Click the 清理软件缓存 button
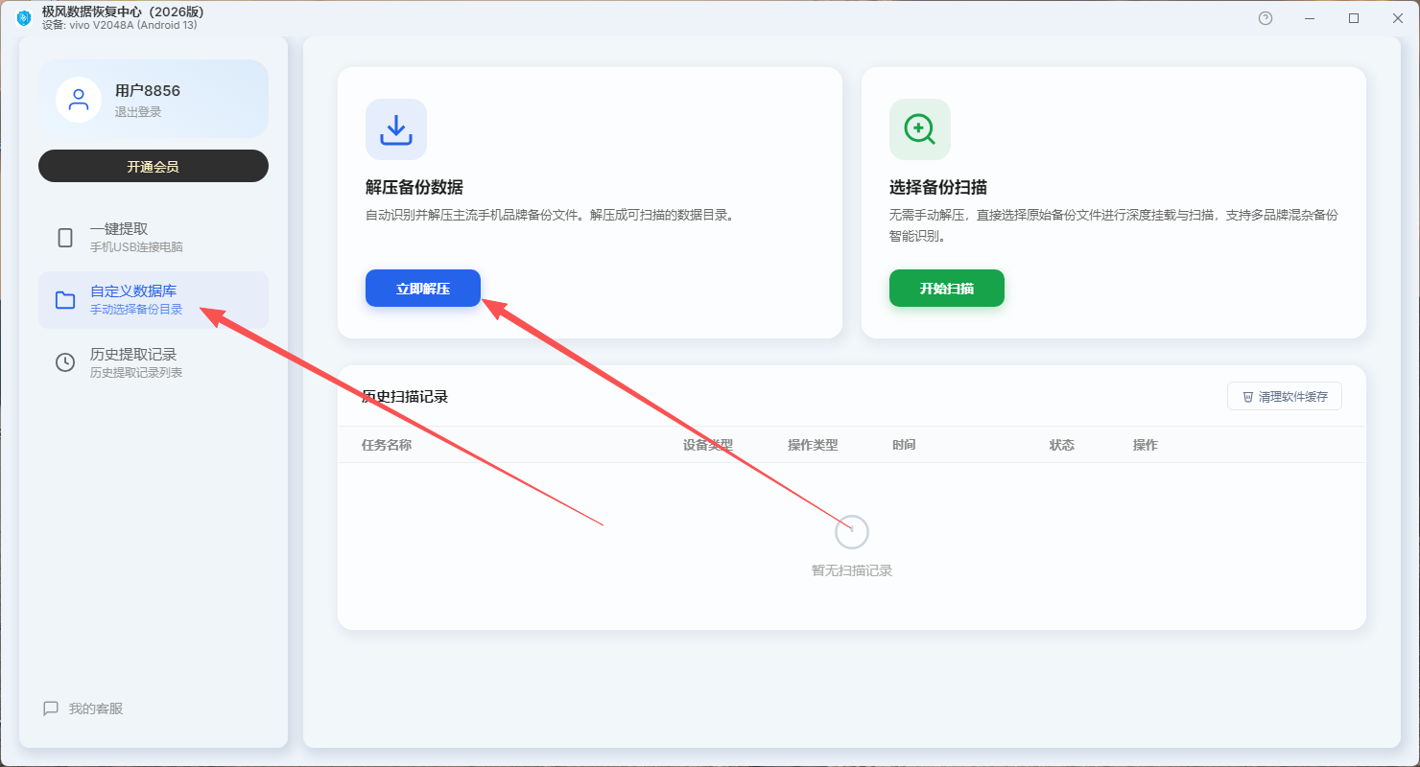 pos(1285,396)
